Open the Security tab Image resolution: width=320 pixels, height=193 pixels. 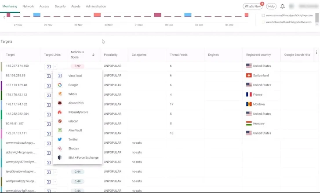click(x=60, y=7)
